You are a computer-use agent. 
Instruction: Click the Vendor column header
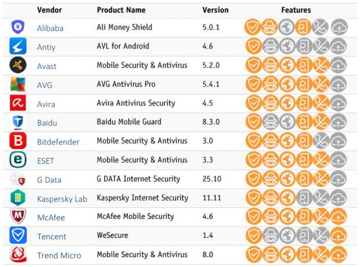[49, 10]
